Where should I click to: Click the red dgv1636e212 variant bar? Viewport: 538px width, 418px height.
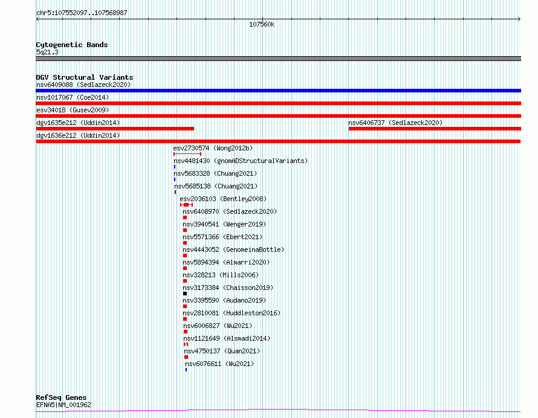point(278,141)
